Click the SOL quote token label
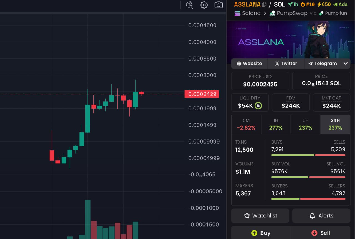The height and width of the screenshot is (239, 355). click(x=279, y=4)
